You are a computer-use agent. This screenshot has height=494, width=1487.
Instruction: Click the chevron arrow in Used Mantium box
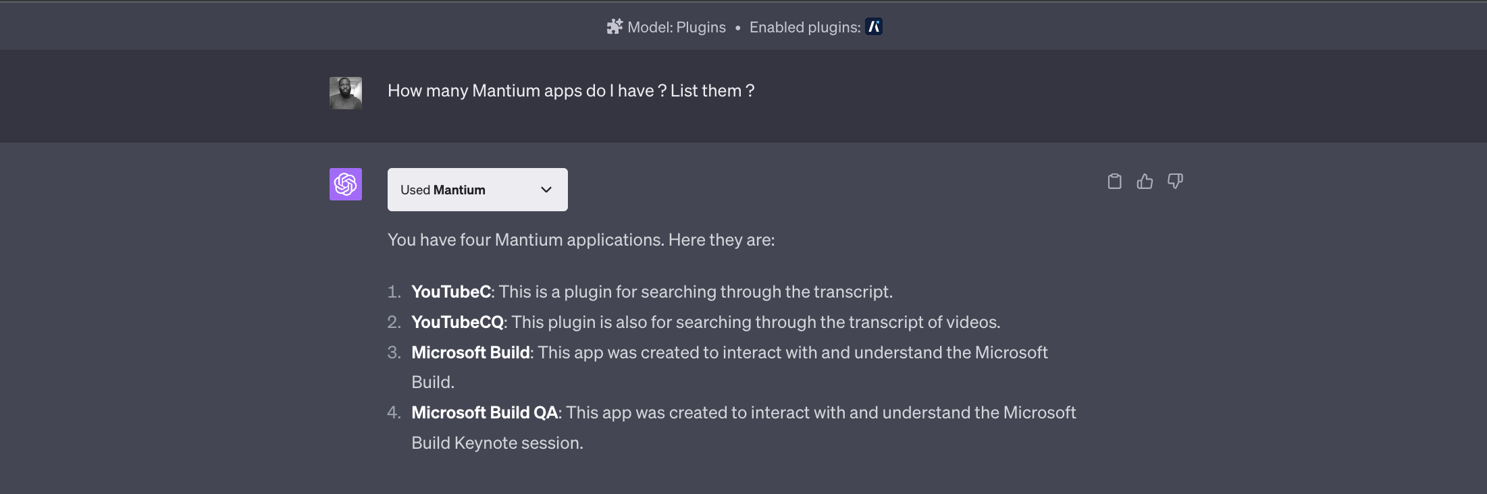tap(546, 190)
